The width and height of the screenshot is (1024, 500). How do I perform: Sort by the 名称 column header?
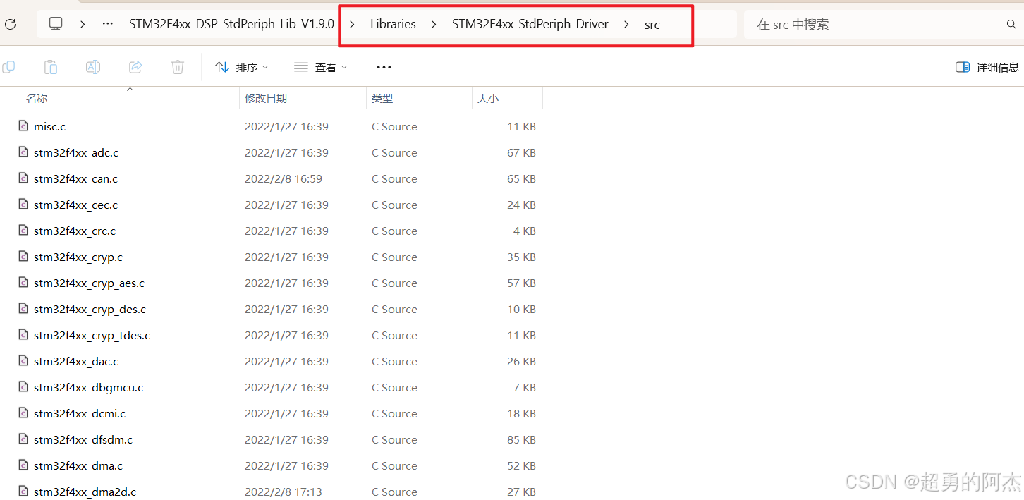[37, 99]
